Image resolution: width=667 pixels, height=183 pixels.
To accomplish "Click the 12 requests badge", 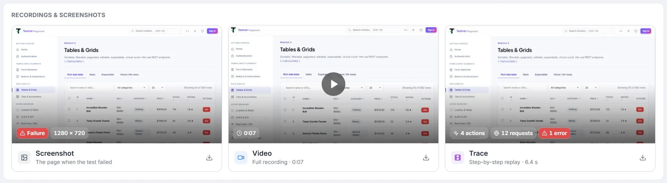I will (513, 133).
